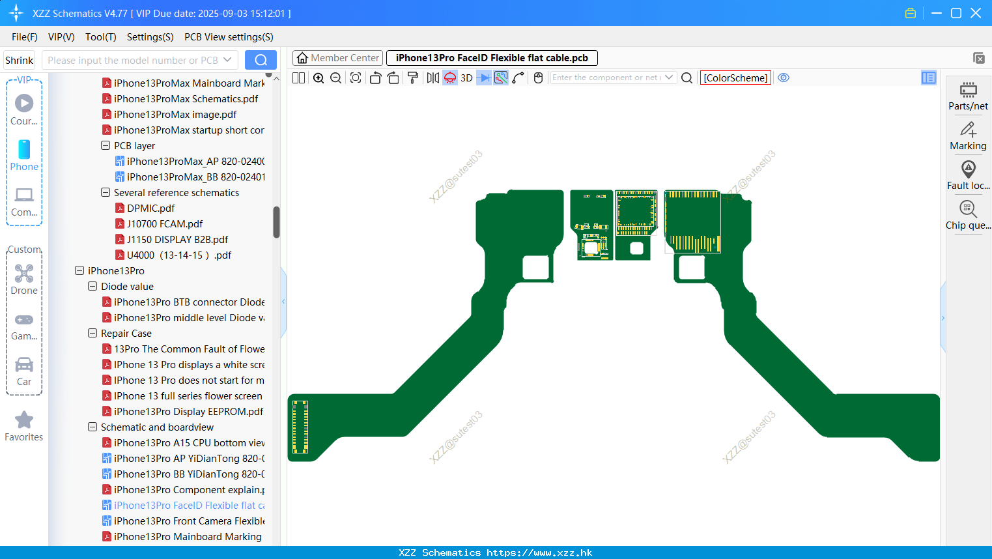Mirror flip the PCB view
Screen dimensions: 992x559
432,78
